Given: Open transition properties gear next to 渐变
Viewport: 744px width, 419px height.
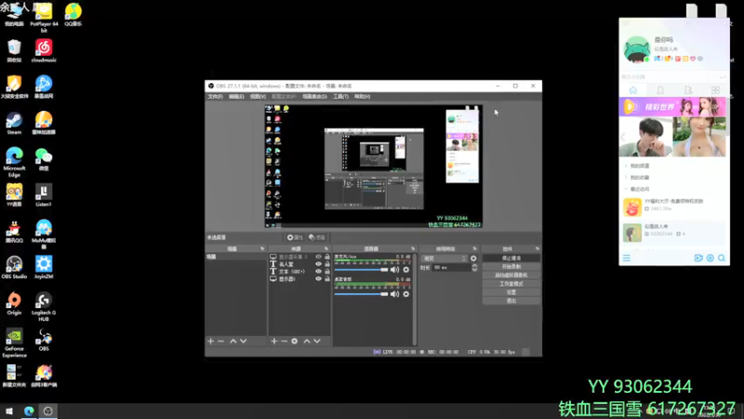Looking at the screenshot, I should click(x=473, y=259).
